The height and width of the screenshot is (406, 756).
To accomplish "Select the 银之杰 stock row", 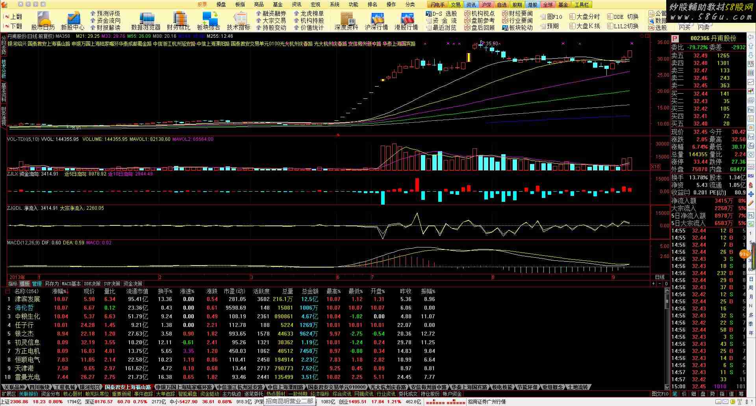I will 220,334.
